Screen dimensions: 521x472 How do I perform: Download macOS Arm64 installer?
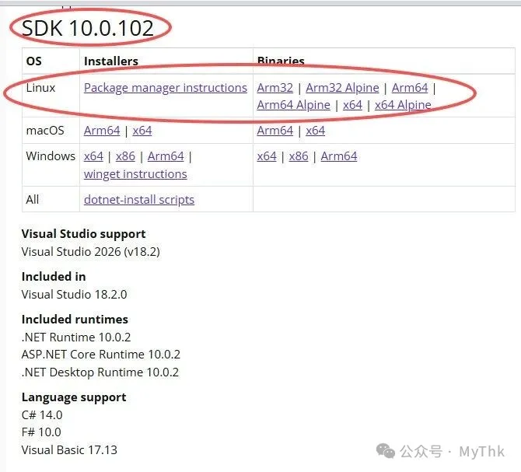click(x=102, y=131)
